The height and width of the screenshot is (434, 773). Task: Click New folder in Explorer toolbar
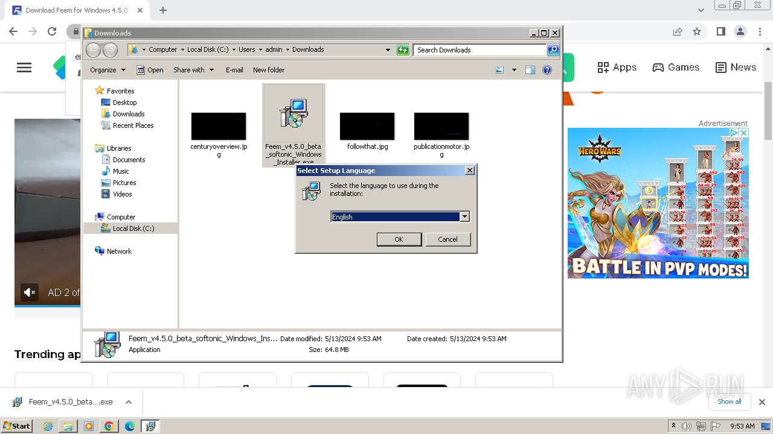click(269, 70)
